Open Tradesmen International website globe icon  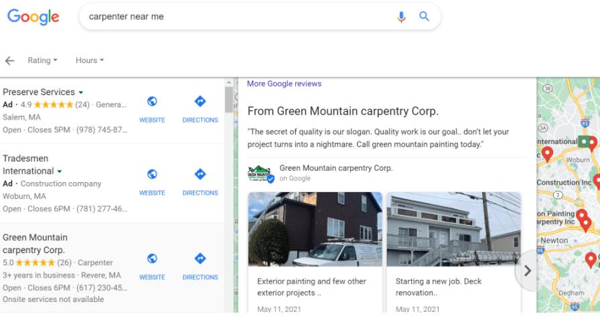click(152, 174)
